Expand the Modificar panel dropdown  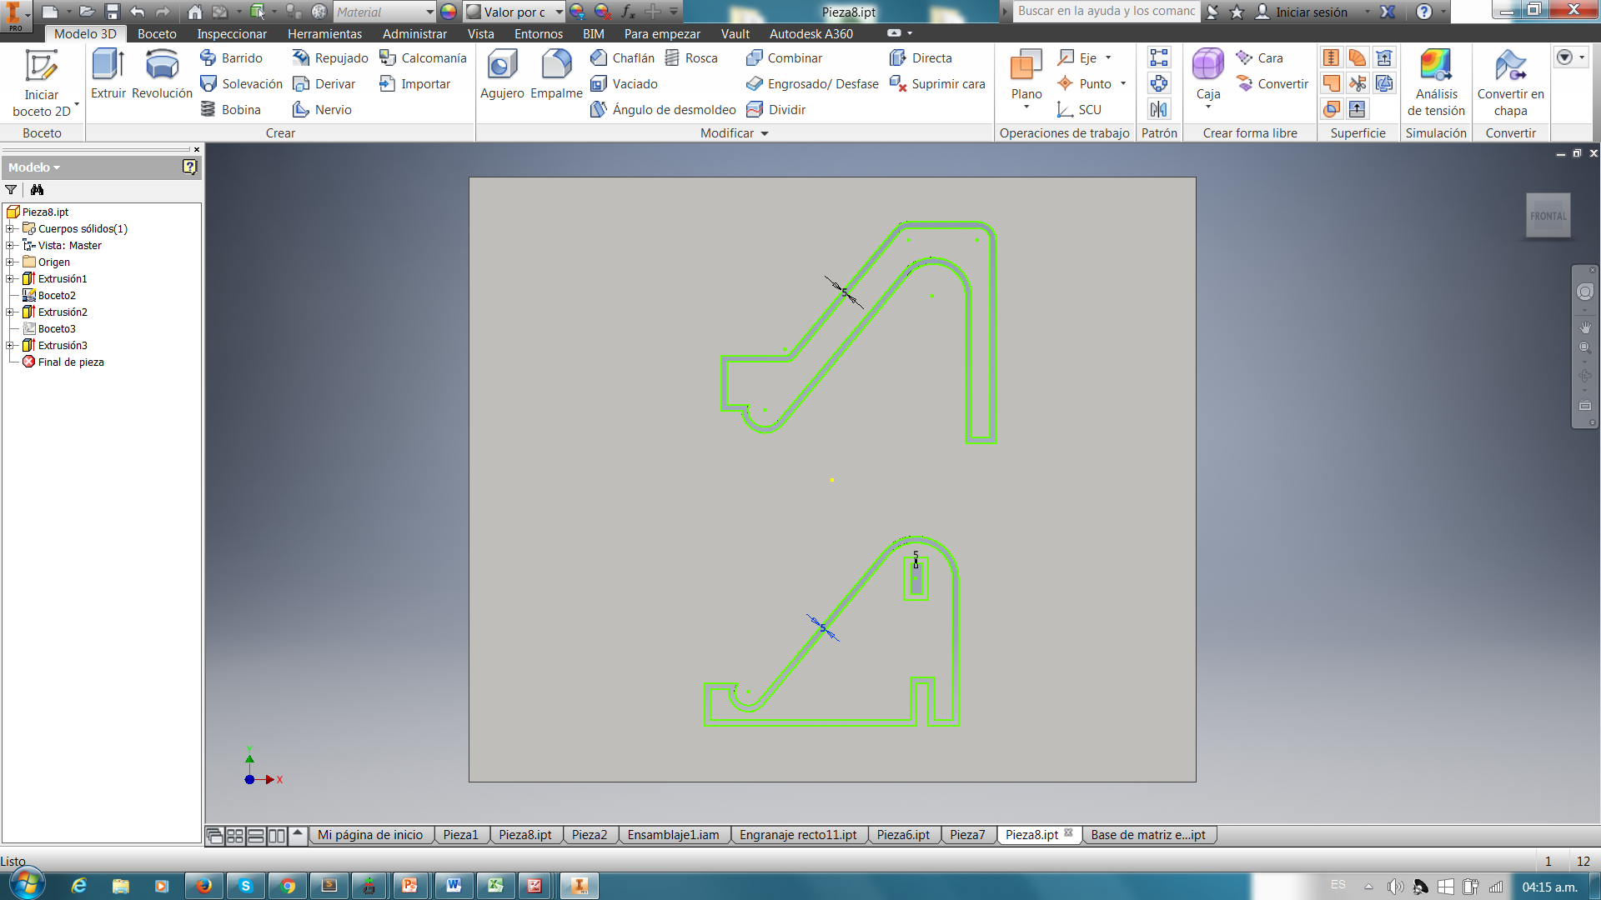pyautogui.click(x=765, y=133)
